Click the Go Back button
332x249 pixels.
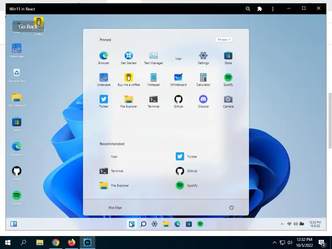tap(28, 27)
